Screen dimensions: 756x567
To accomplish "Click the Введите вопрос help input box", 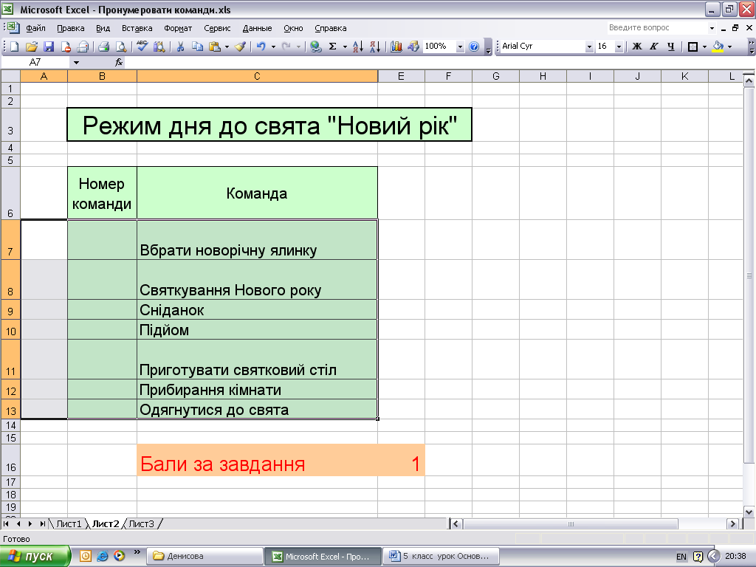I will (654, 28).
